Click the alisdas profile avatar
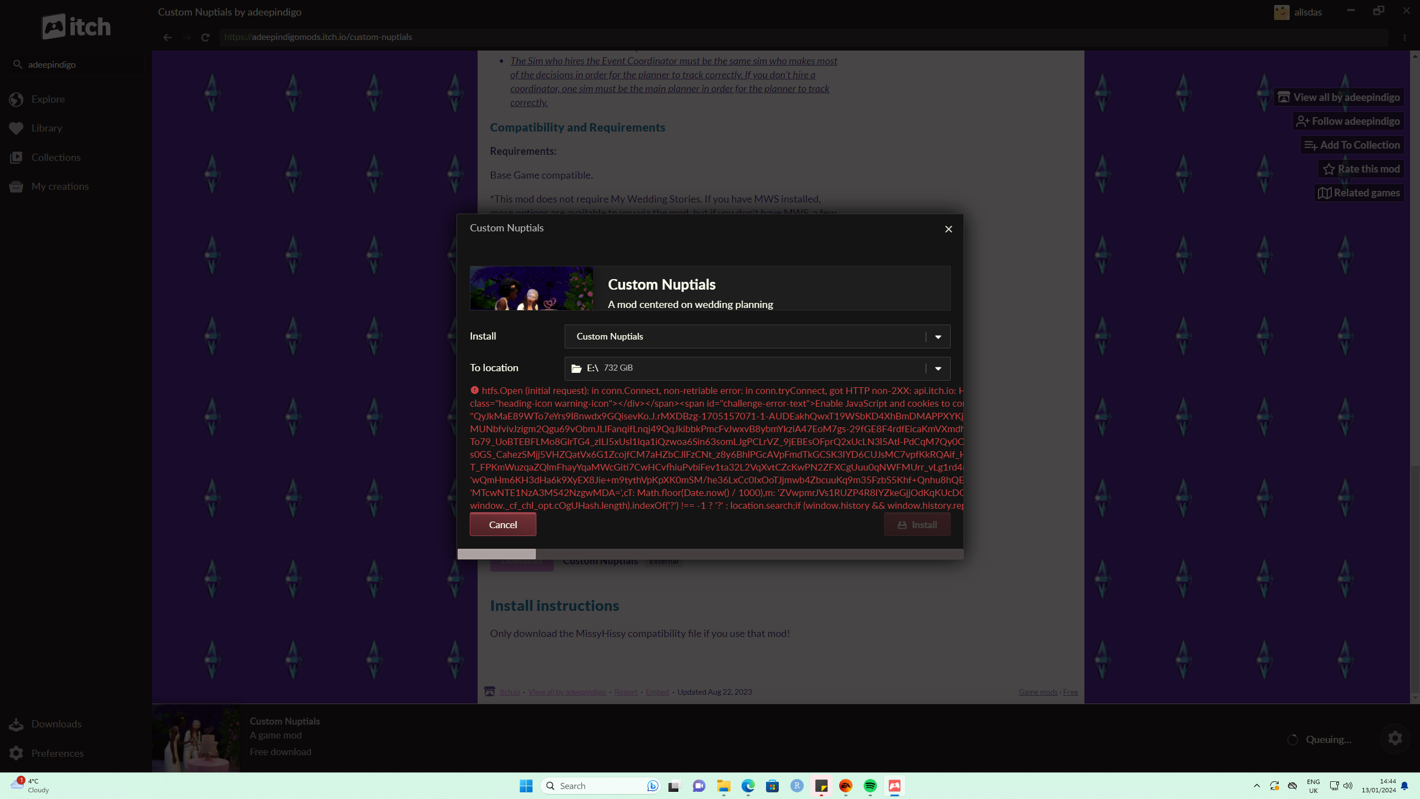 (1281, 12)
